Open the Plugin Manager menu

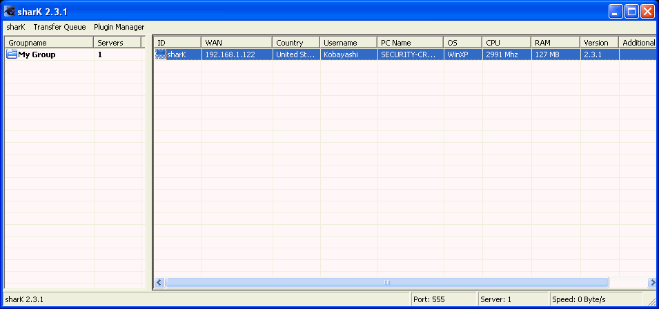click(119, 27)
